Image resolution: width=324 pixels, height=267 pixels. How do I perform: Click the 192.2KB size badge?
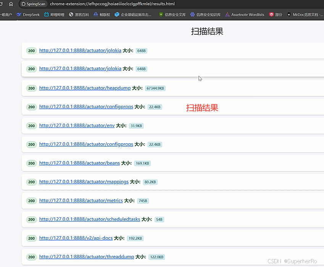click(x=135, y=238)
